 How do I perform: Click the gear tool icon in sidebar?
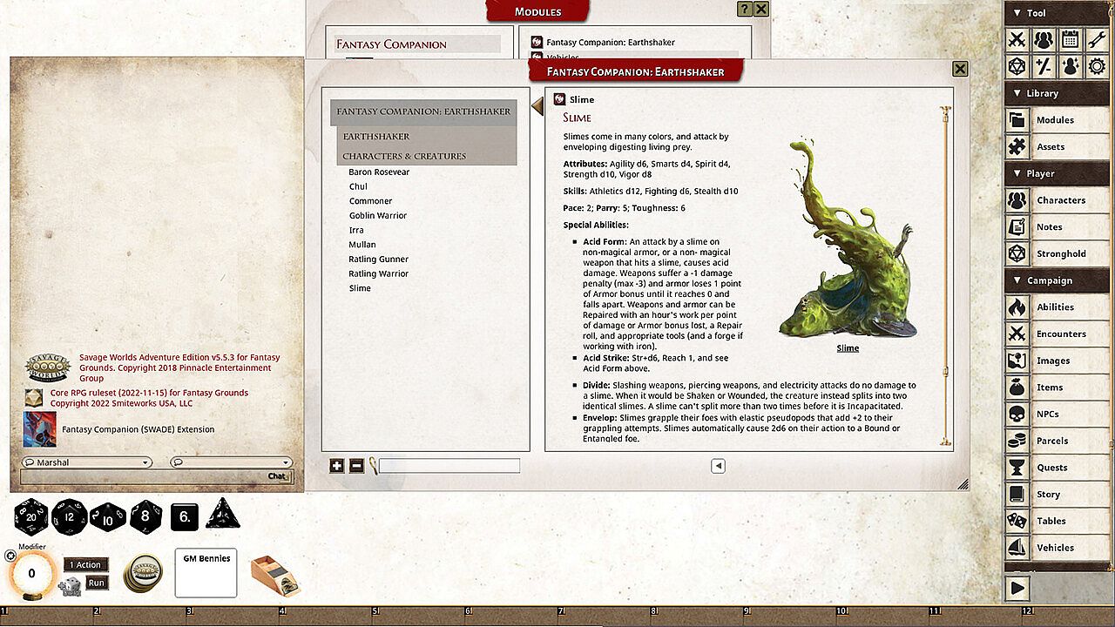1098,66
